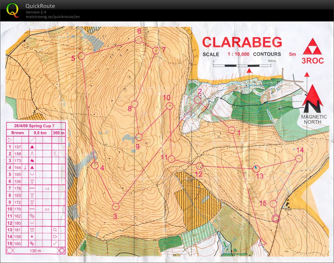Viewport: 334px width, 263px height.
Task: Click control circle 14 on the map
Action: coord(299,158)
